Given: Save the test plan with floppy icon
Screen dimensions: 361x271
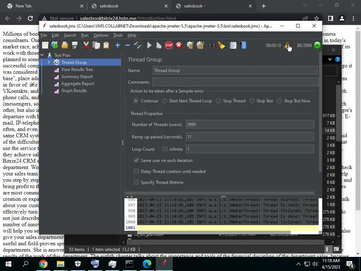Looking at the screenshot, I should pos(75,45).
